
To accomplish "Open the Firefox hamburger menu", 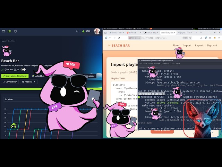I will pos(219,38).
